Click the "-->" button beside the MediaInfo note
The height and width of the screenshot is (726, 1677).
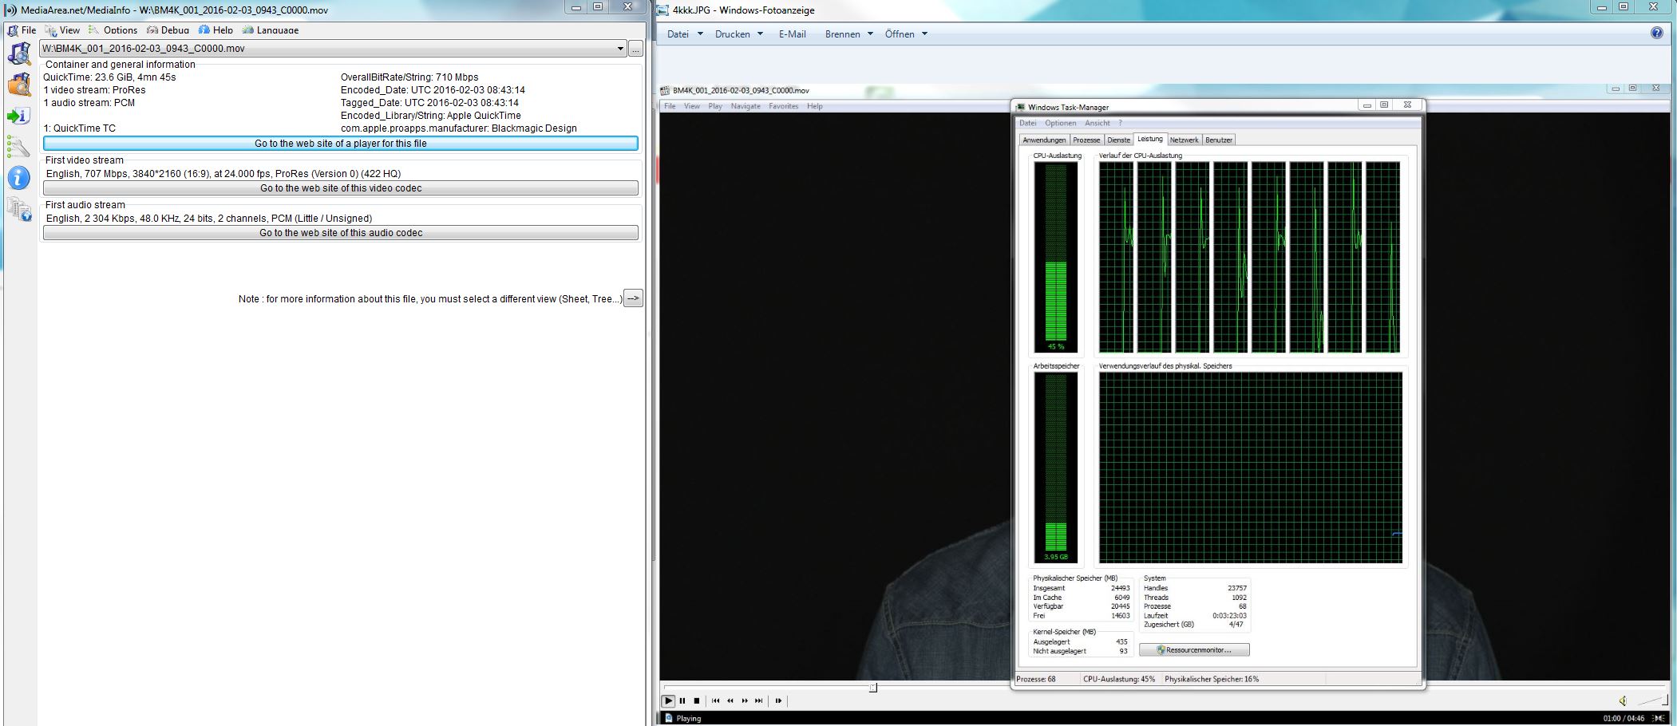pos(633,298)
